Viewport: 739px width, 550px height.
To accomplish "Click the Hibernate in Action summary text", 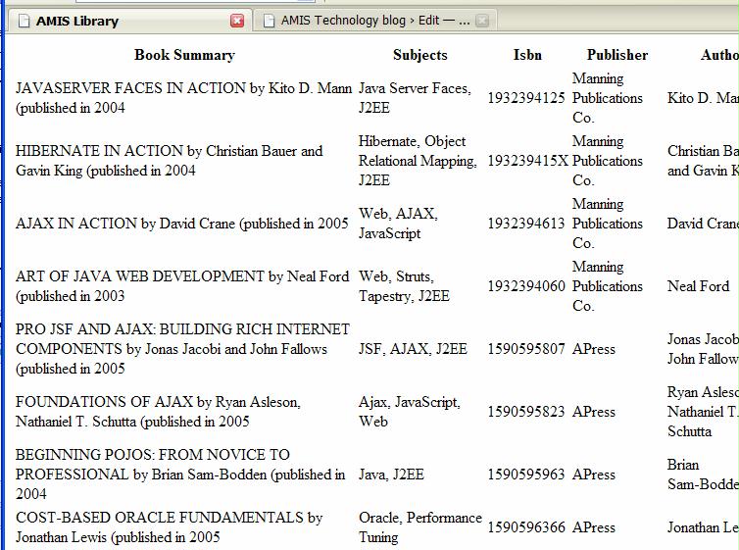I will point(169,161).
